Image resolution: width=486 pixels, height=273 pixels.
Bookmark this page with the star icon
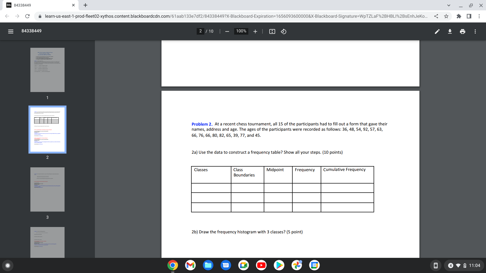[x=446, y=16]
